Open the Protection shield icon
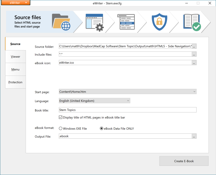216x175 pixels. 159,22
